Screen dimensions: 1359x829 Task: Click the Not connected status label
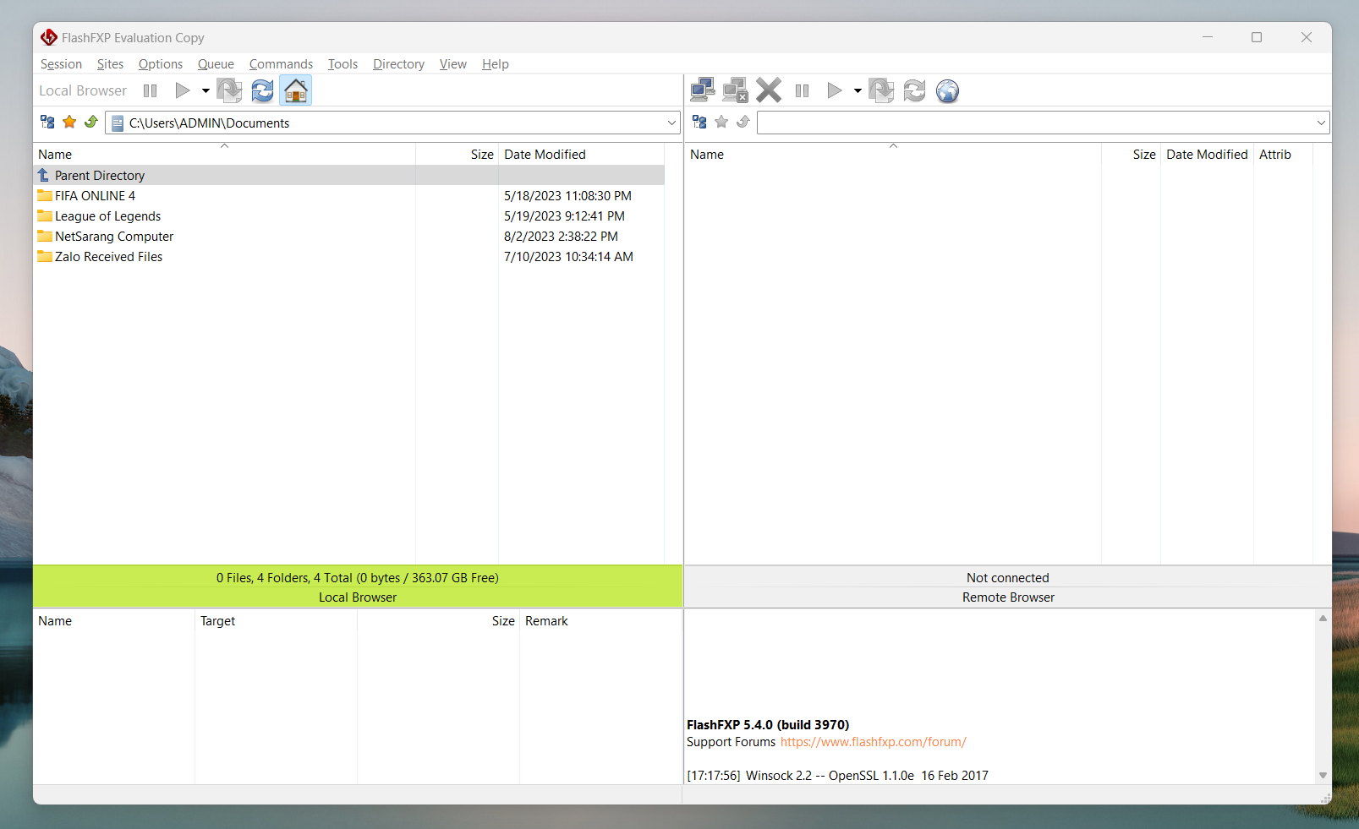(x=1007, y=578)
